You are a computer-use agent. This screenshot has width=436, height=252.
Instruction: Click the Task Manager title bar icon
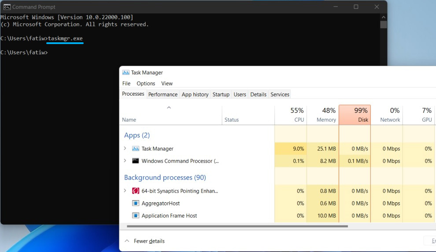click(126, 73)
